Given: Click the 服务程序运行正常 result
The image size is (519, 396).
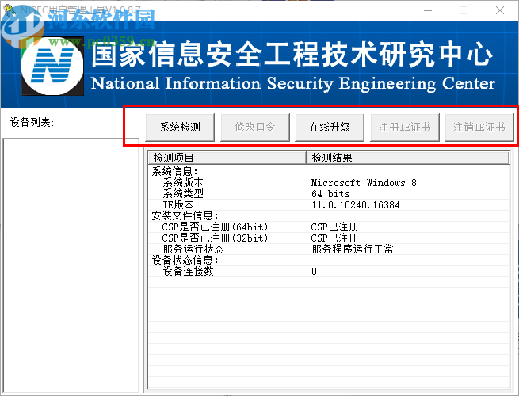Looking at the screenshot, I should pos(353,249).
